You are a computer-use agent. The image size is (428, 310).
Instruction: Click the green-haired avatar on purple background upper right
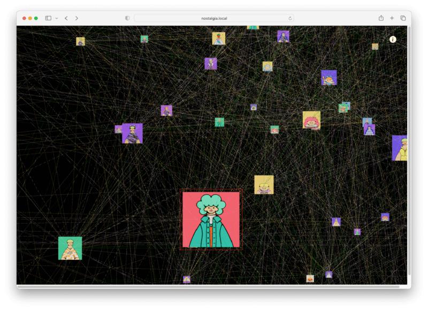tap(211, 63)
